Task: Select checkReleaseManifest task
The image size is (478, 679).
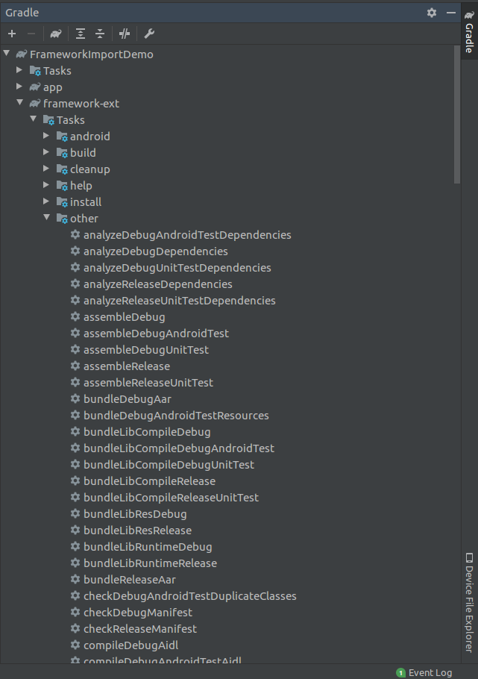Action: coord(140,629)
